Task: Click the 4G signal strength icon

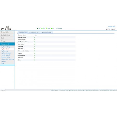Action: pos(38,28)
